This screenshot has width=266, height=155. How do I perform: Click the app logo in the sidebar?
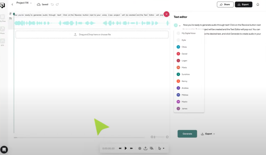[x=3, y=5]
